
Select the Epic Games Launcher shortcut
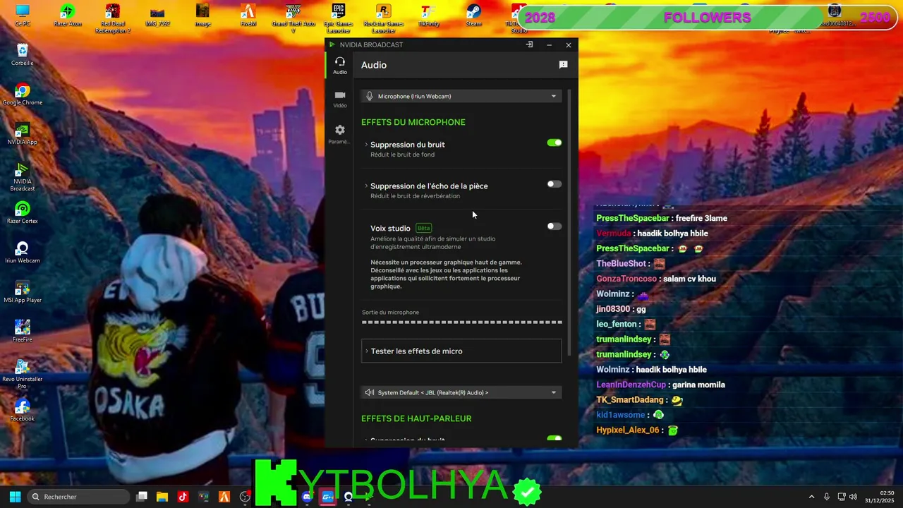(x=339, y=19)
